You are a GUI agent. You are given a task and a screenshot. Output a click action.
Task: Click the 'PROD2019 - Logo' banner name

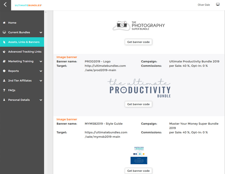[97, 62]
